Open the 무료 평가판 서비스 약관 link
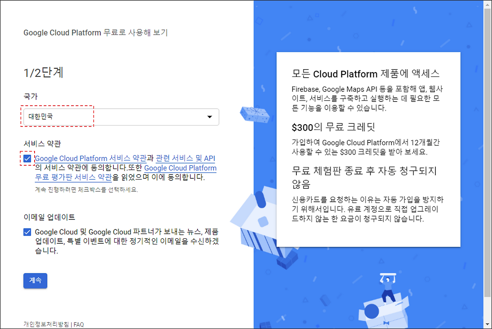 tap(73, 178)
